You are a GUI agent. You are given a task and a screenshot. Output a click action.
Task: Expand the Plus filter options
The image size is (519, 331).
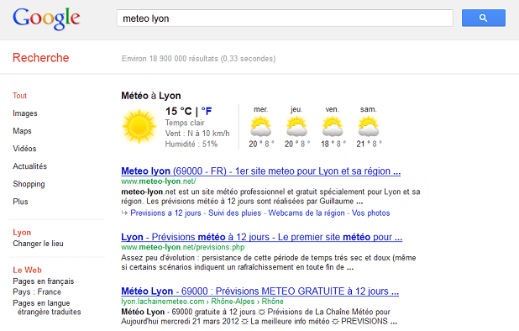[x=20, y=202]
